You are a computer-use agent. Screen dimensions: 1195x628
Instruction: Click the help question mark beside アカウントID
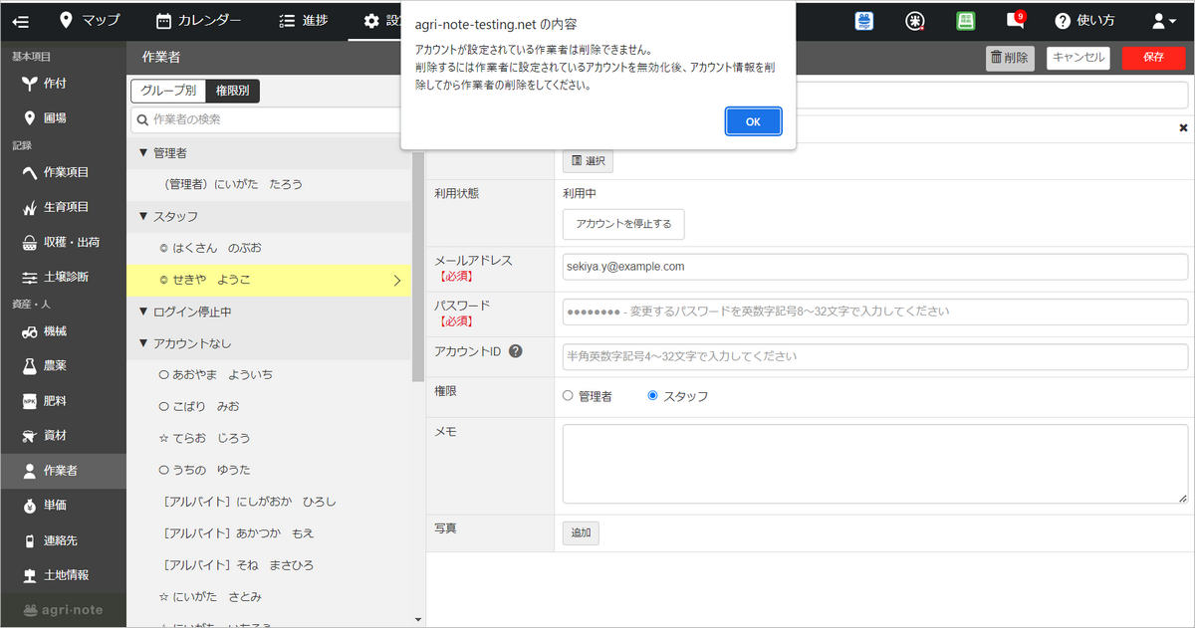tap(516, 351)
